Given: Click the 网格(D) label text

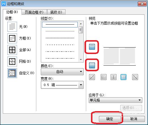Looking at the screenshot, I should coord(25,61).
